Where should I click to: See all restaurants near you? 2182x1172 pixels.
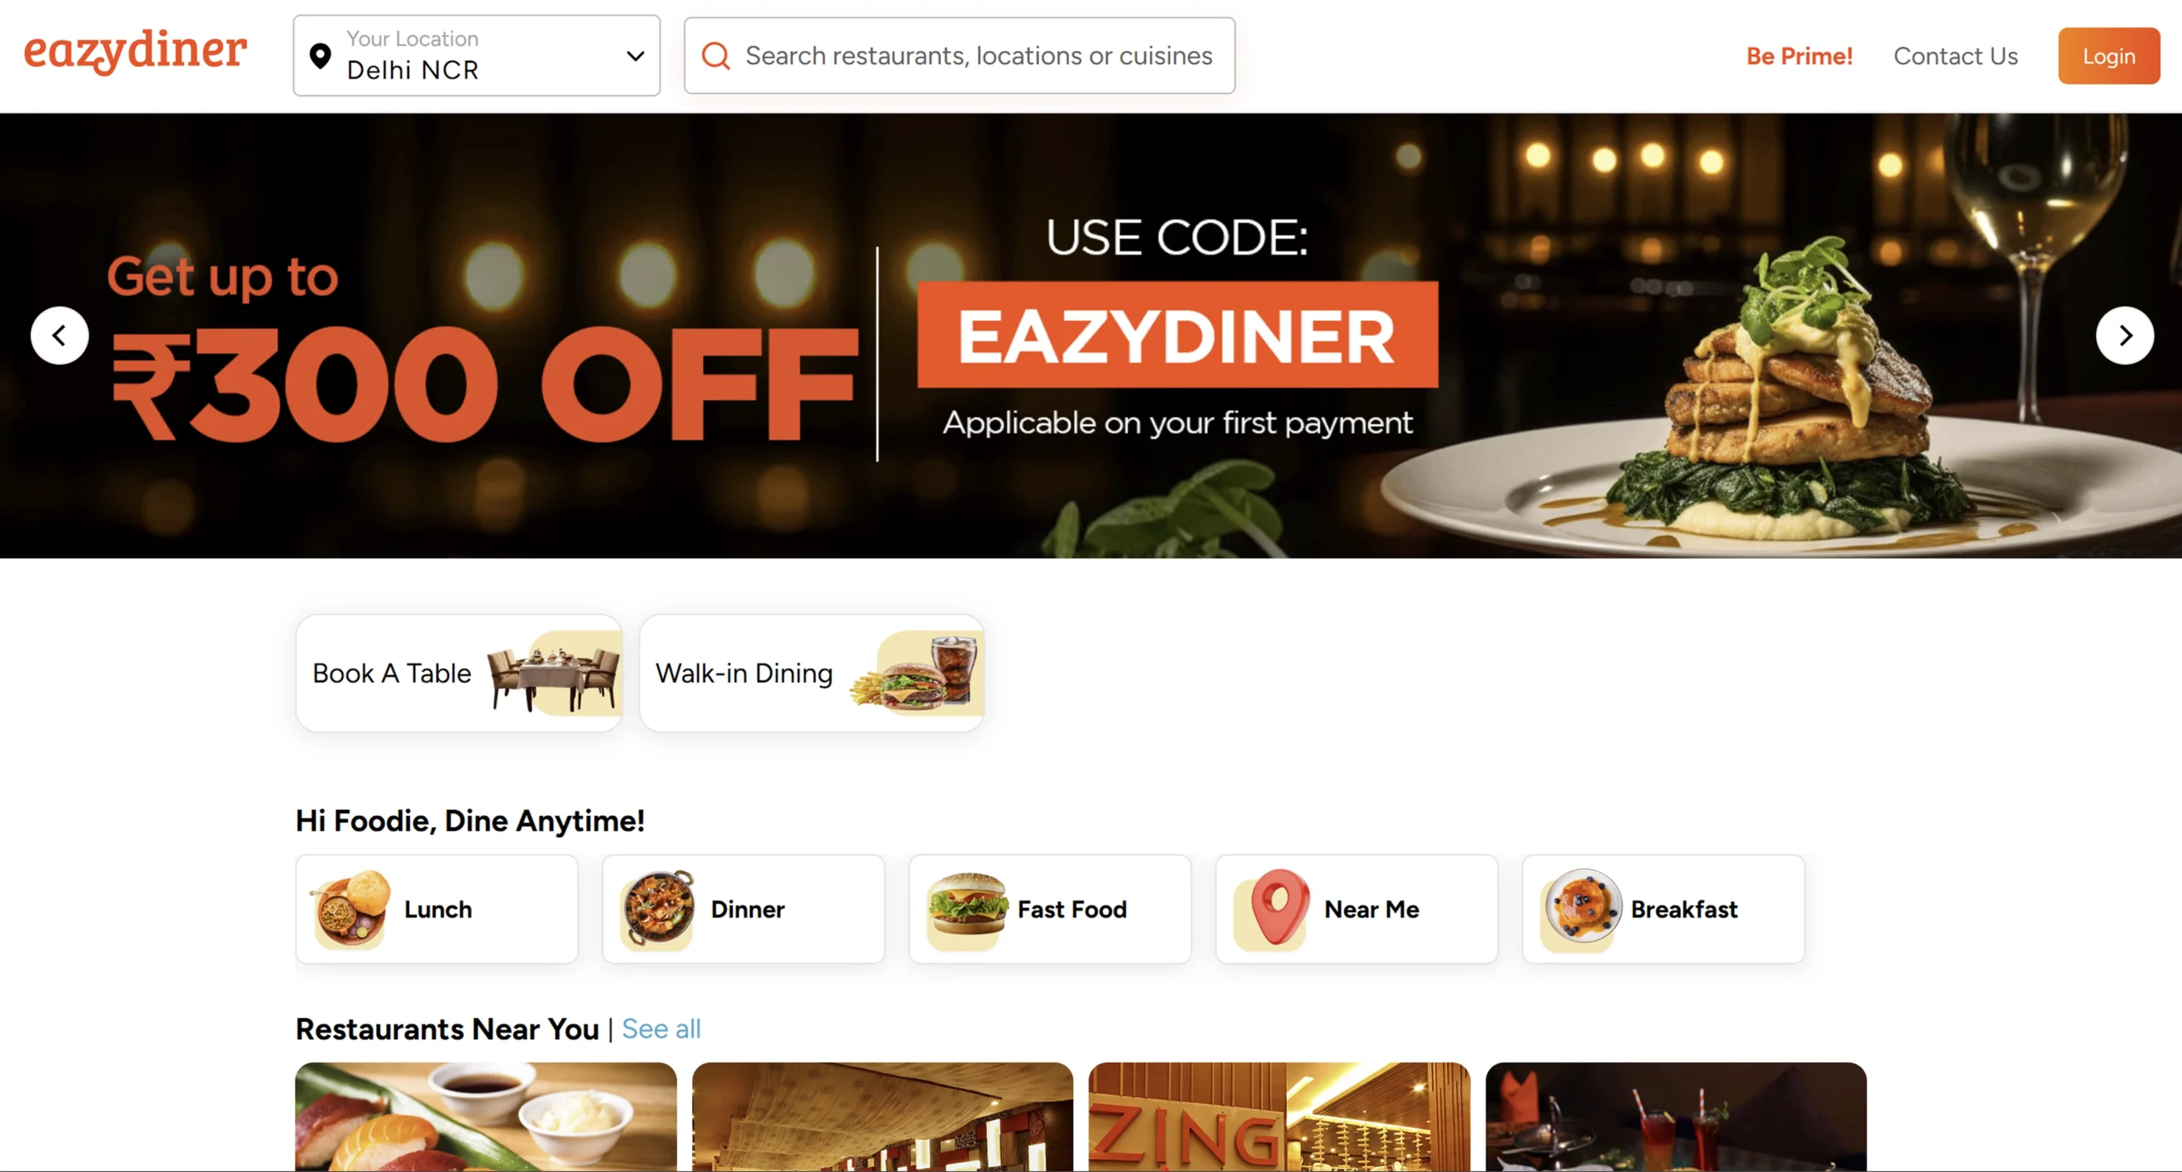click(x=661, y=1029)
